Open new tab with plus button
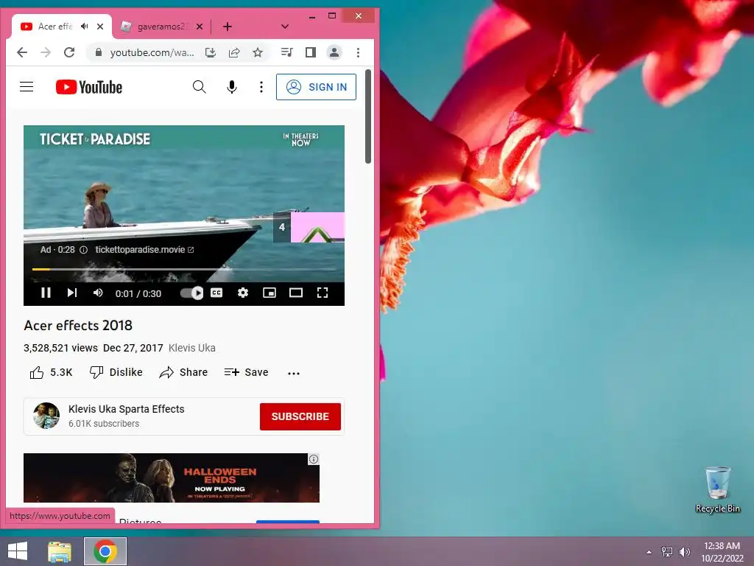Screen dimensions: 754x566 [228, 27]
